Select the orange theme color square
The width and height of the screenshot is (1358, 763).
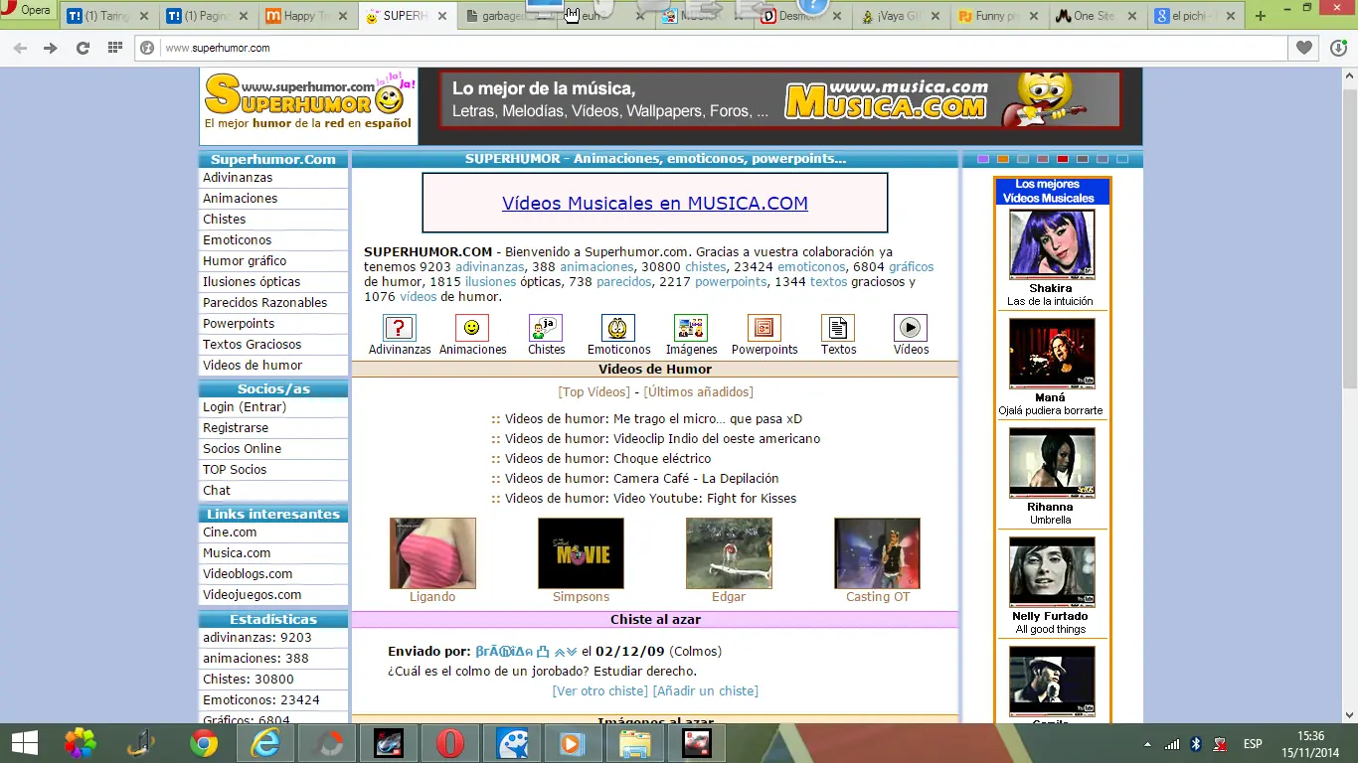click(x=1003, y=159)
